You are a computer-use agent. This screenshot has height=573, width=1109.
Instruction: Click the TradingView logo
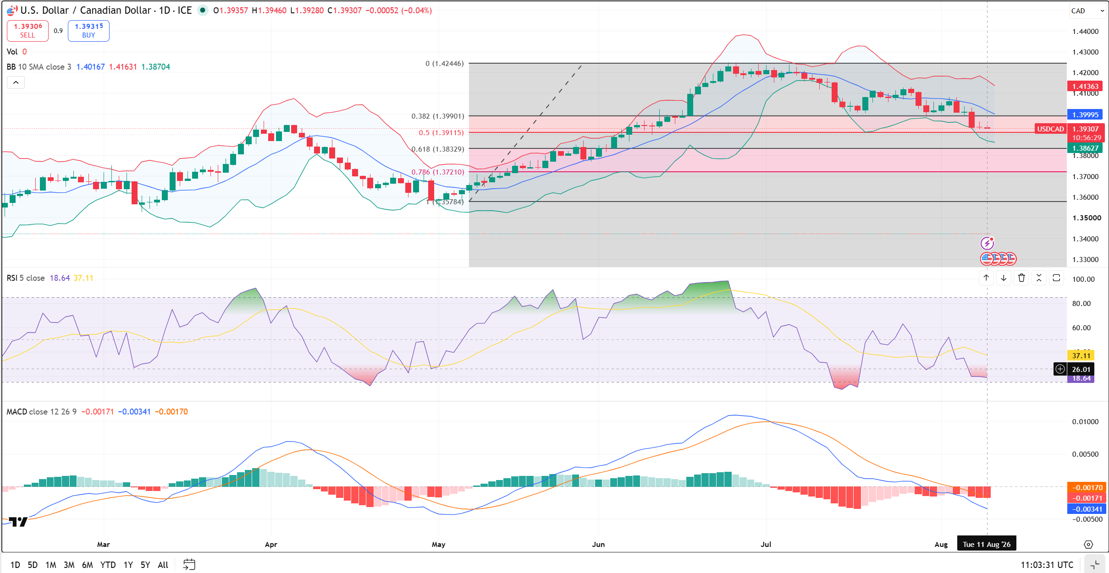coord(18,522)
